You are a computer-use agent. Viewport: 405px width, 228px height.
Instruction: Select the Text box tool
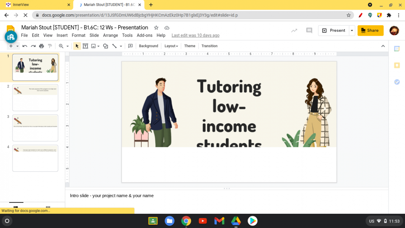(85, 46)
